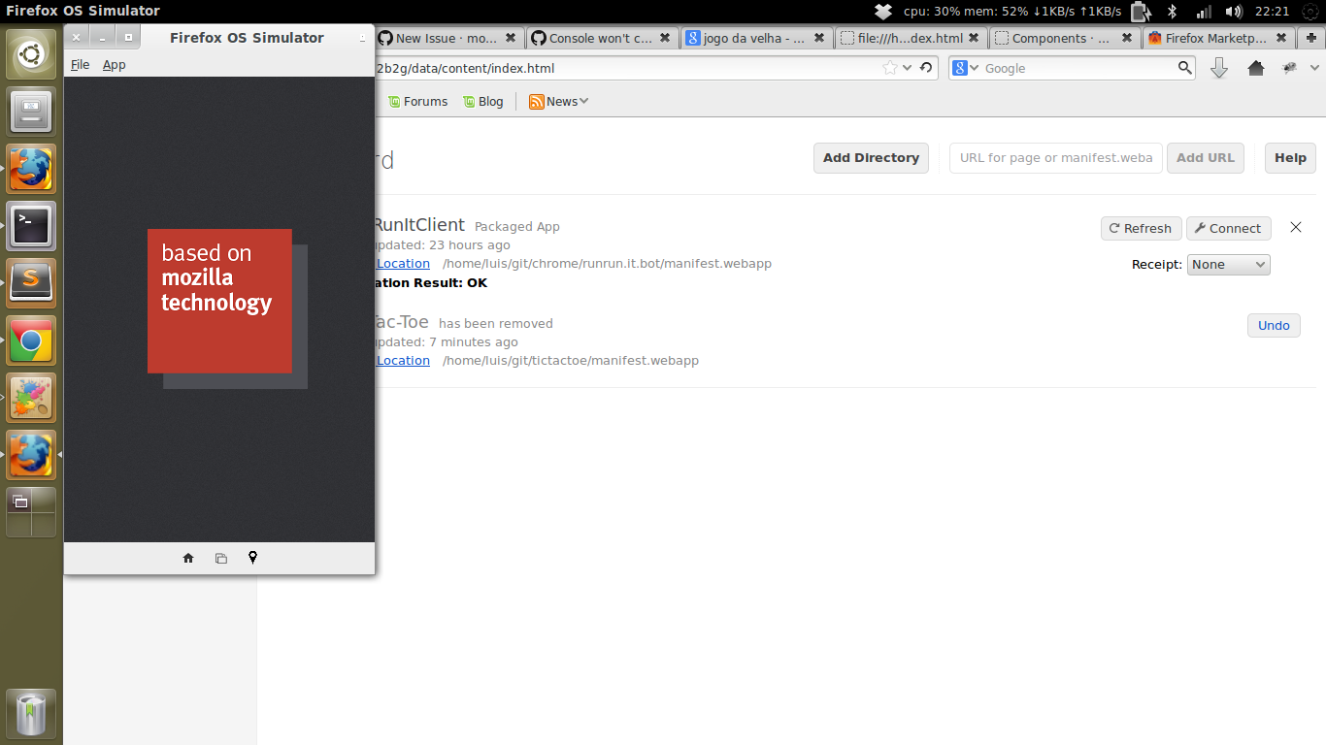The width and height of the screenshot is (1326, 745).
Task: Remove RunItClient app with X icon
Action: (1296, 227)
